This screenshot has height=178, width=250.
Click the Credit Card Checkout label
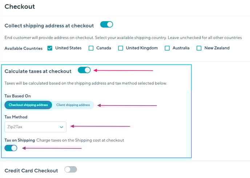(31, 170)
